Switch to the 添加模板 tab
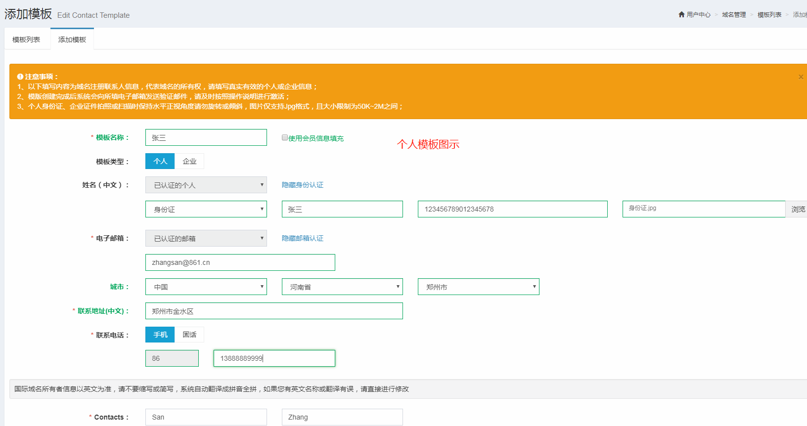 coord(72,40)
